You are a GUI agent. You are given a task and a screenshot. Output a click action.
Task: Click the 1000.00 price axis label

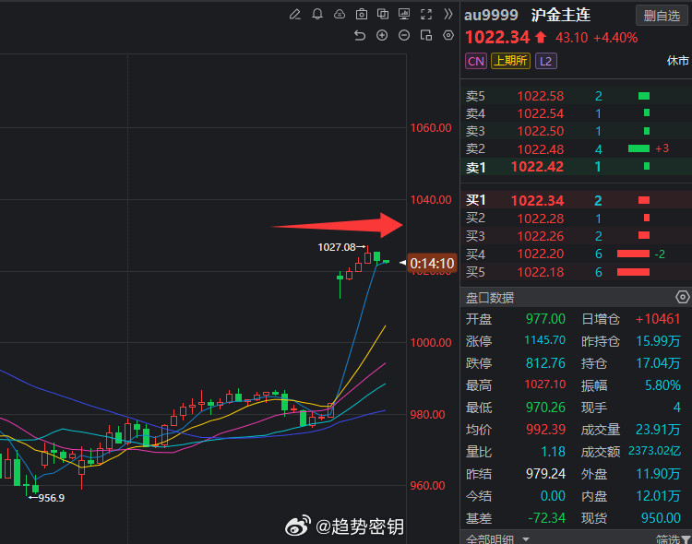coord(431,343)
